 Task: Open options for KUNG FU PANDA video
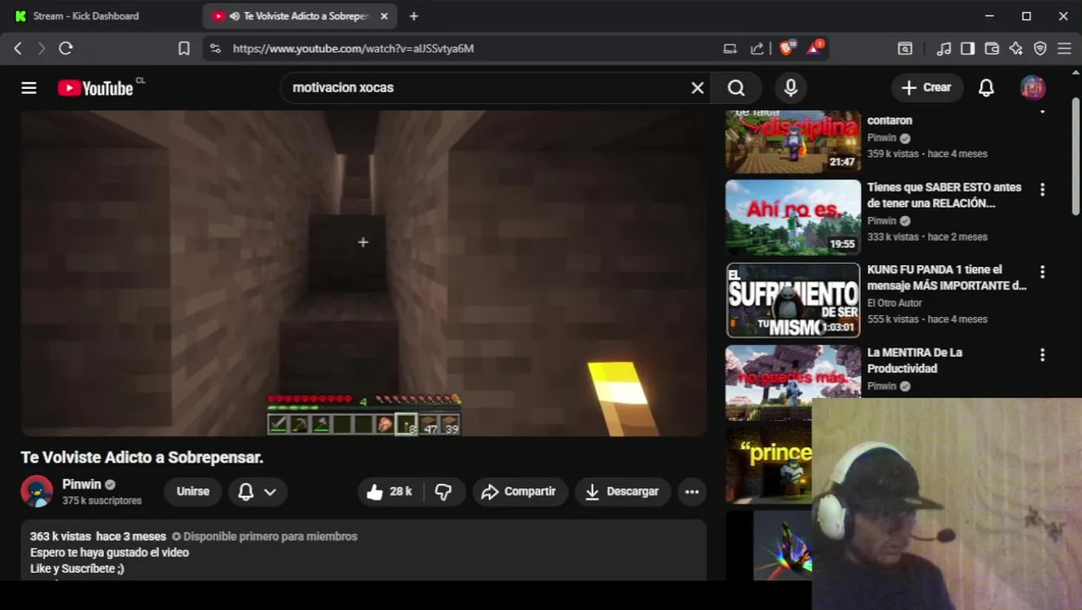pos(1042,272)
